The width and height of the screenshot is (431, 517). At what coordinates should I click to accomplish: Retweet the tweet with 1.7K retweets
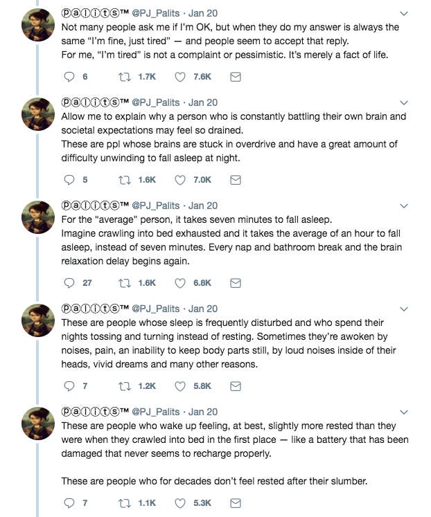tap(125, 77)
